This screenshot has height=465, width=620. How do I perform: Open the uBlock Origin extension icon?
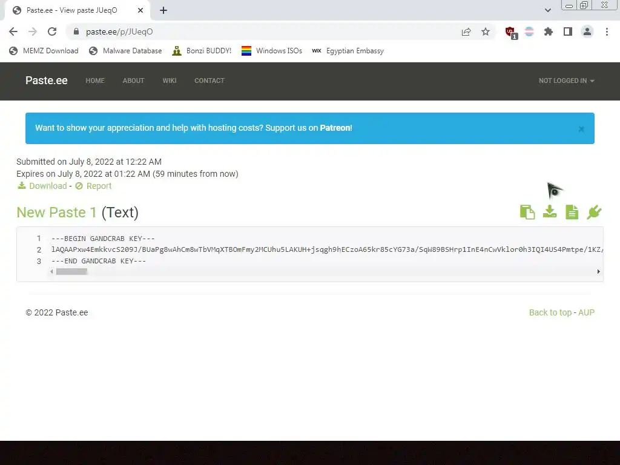[x=511, y=33]
